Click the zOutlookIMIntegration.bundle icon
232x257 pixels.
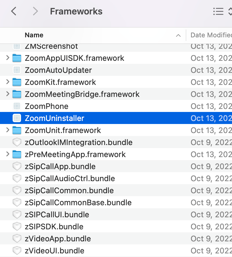(x=17, y=142)
